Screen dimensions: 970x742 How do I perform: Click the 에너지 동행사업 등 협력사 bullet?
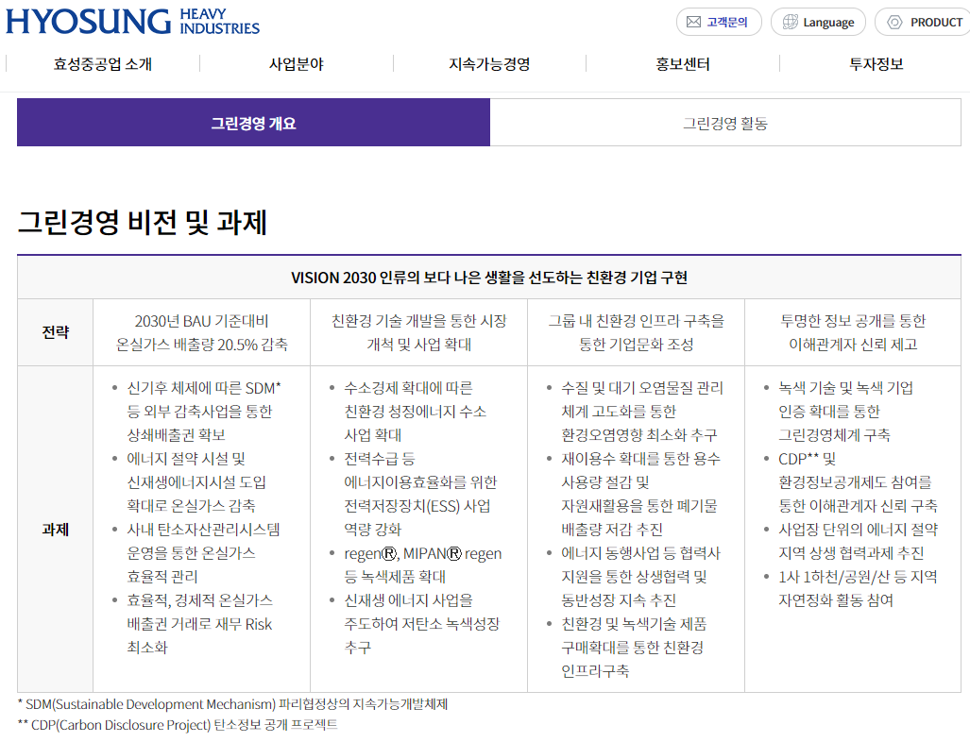click(640, 576)
